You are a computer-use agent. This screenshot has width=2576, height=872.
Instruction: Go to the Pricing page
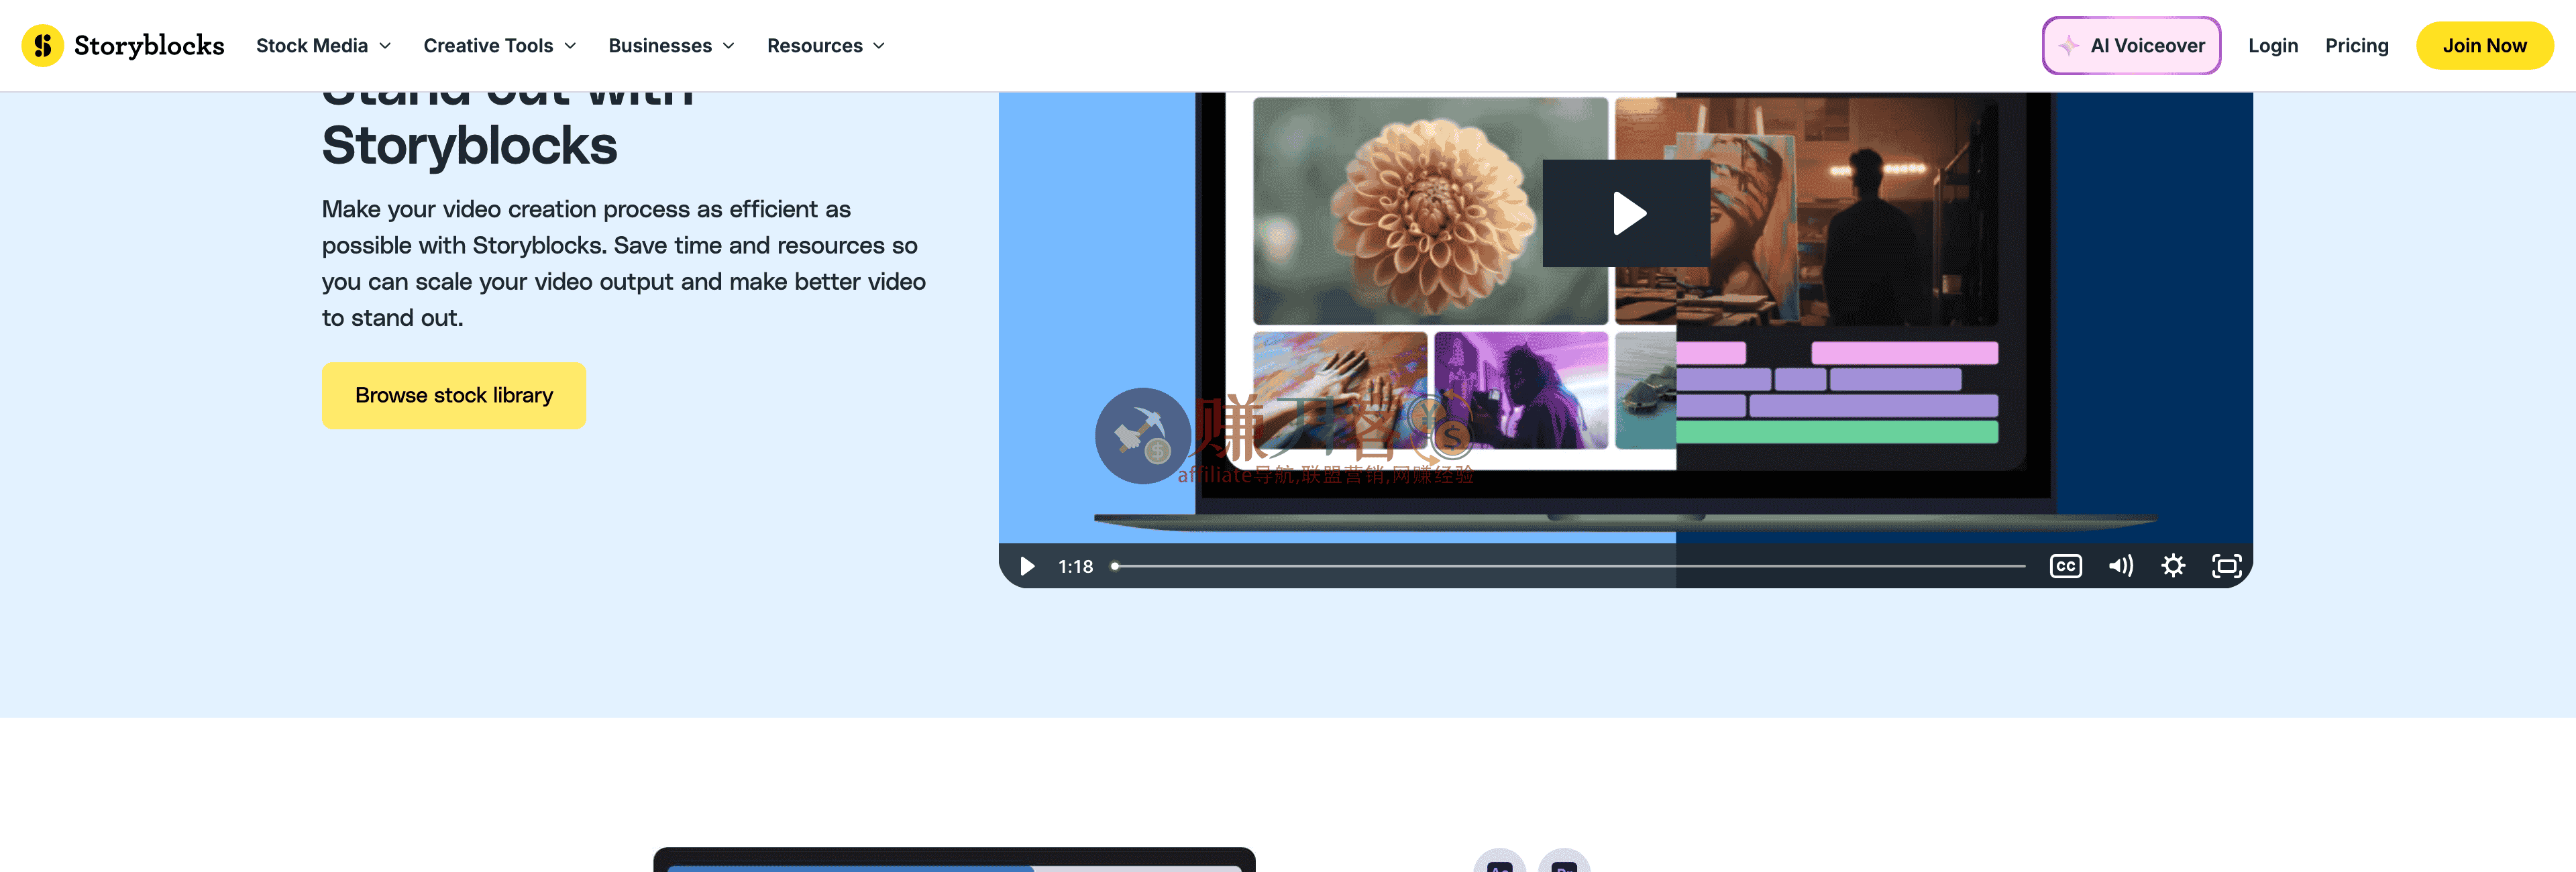pyautogui.click(x=2356, y=46)
